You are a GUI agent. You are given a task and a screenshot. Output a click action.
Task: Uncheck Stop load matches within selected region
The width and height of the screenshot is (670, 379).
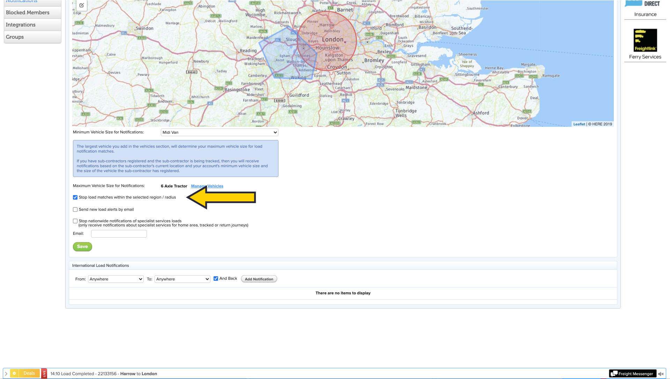tap(75, 197)
